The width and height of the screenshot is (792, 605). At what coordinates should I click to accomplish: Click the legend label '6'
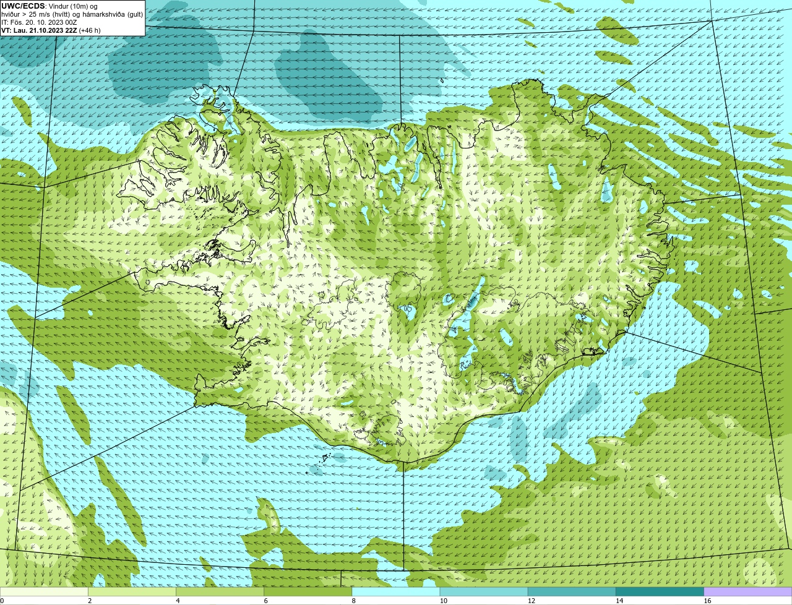[x=265, y=601]
